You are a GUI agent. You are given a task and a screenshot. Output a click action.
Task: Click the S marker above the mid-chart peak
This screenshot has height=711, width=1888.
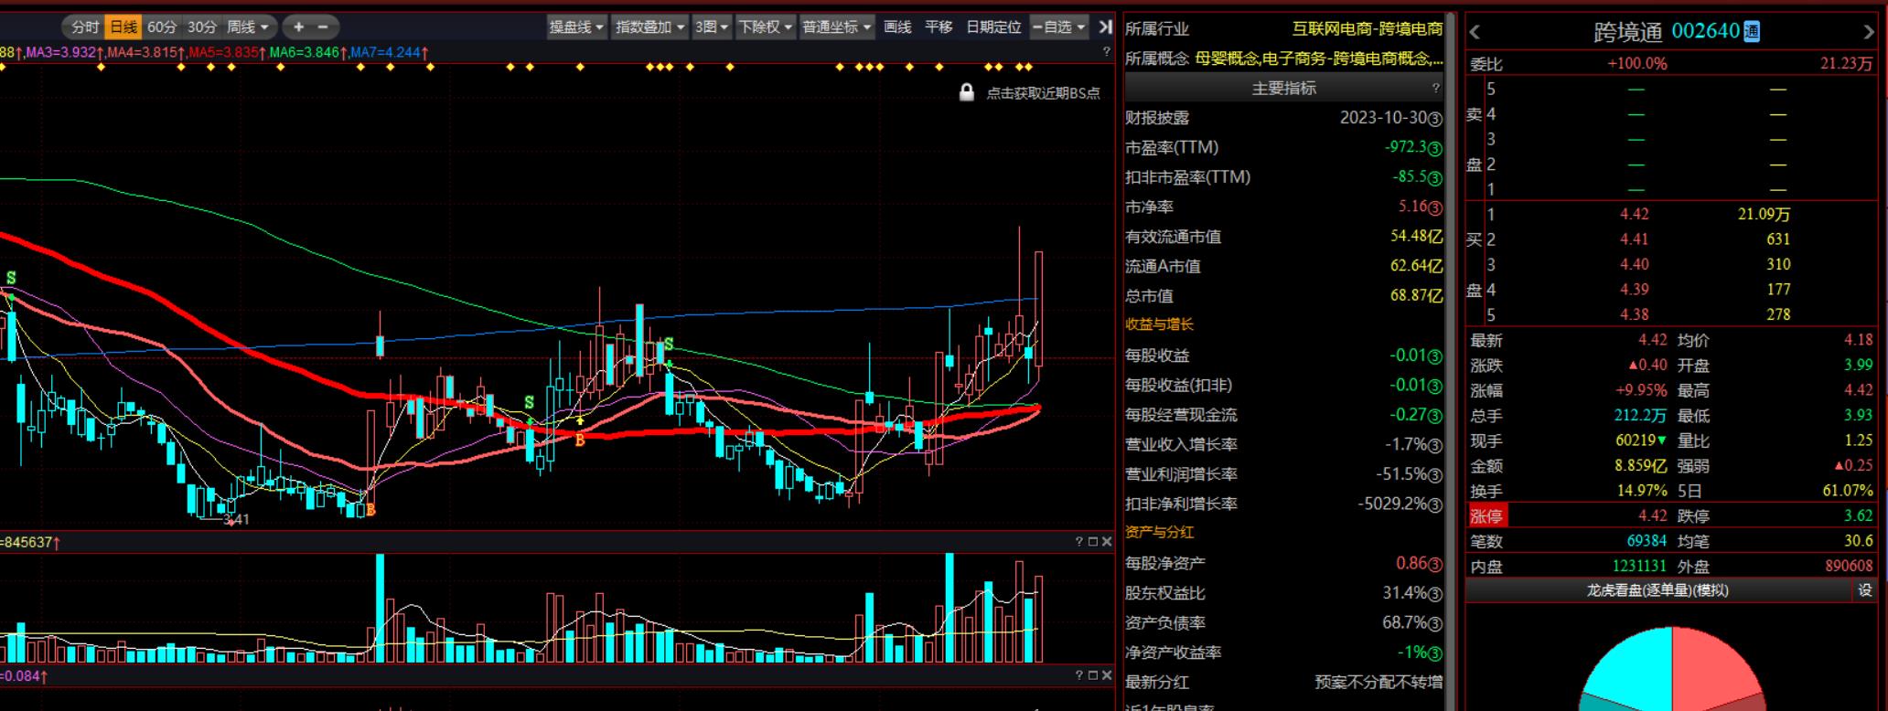click(669, 345)
